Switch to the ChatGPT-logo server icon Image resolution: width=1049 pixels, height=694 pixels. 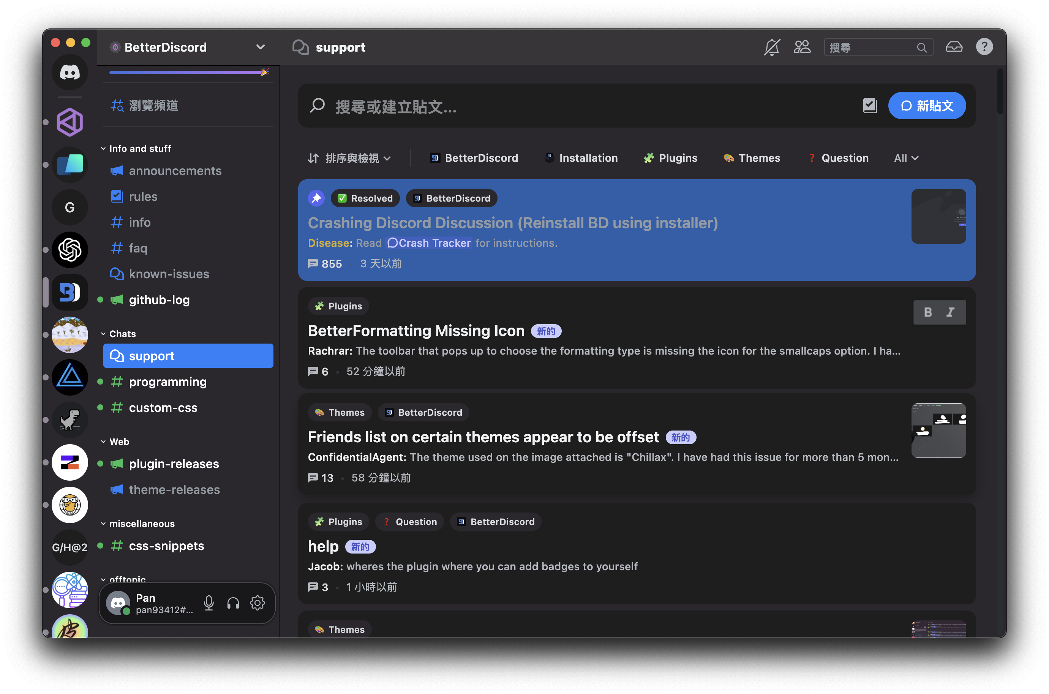[70, 250]
